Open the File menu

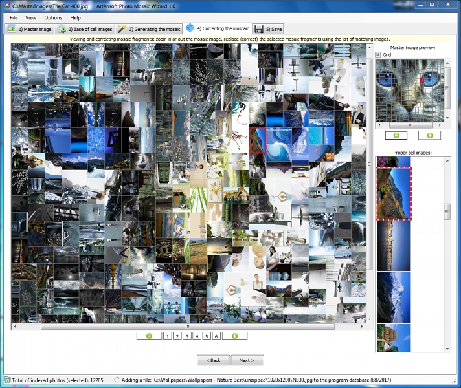pos(14,17)
